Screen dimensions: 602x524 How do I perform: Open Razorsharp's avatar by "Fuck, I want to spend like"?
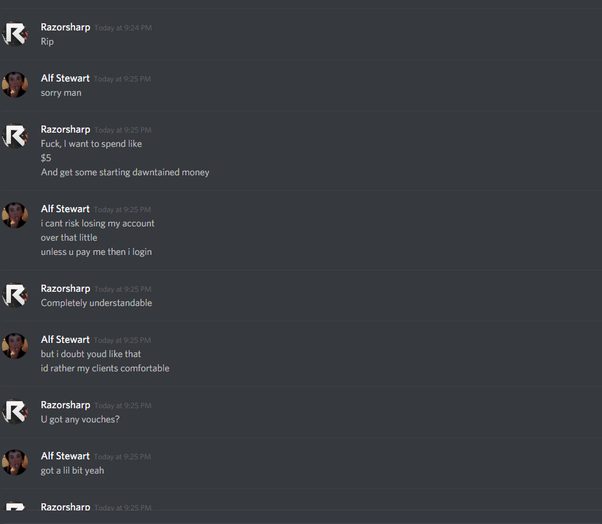click(x=15, y=136)
